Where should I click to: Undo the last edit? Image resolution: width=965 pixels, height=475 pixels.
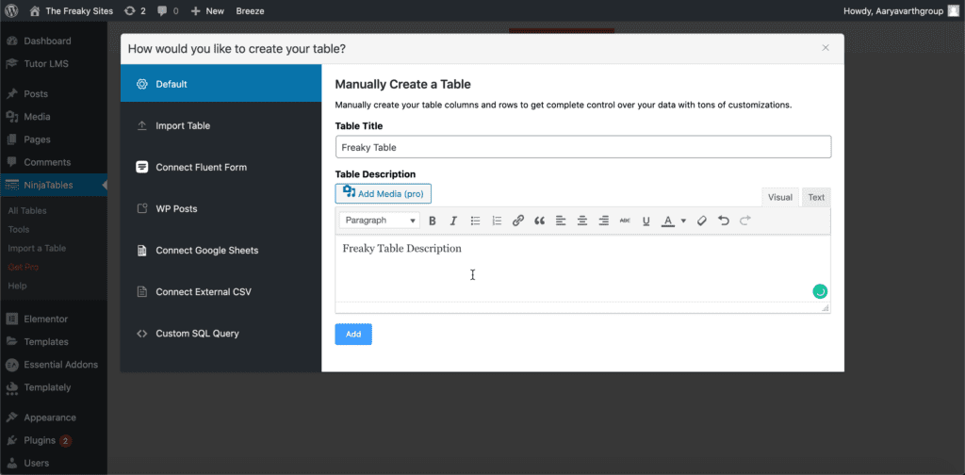pyautogui.click(x=724, y=221)
